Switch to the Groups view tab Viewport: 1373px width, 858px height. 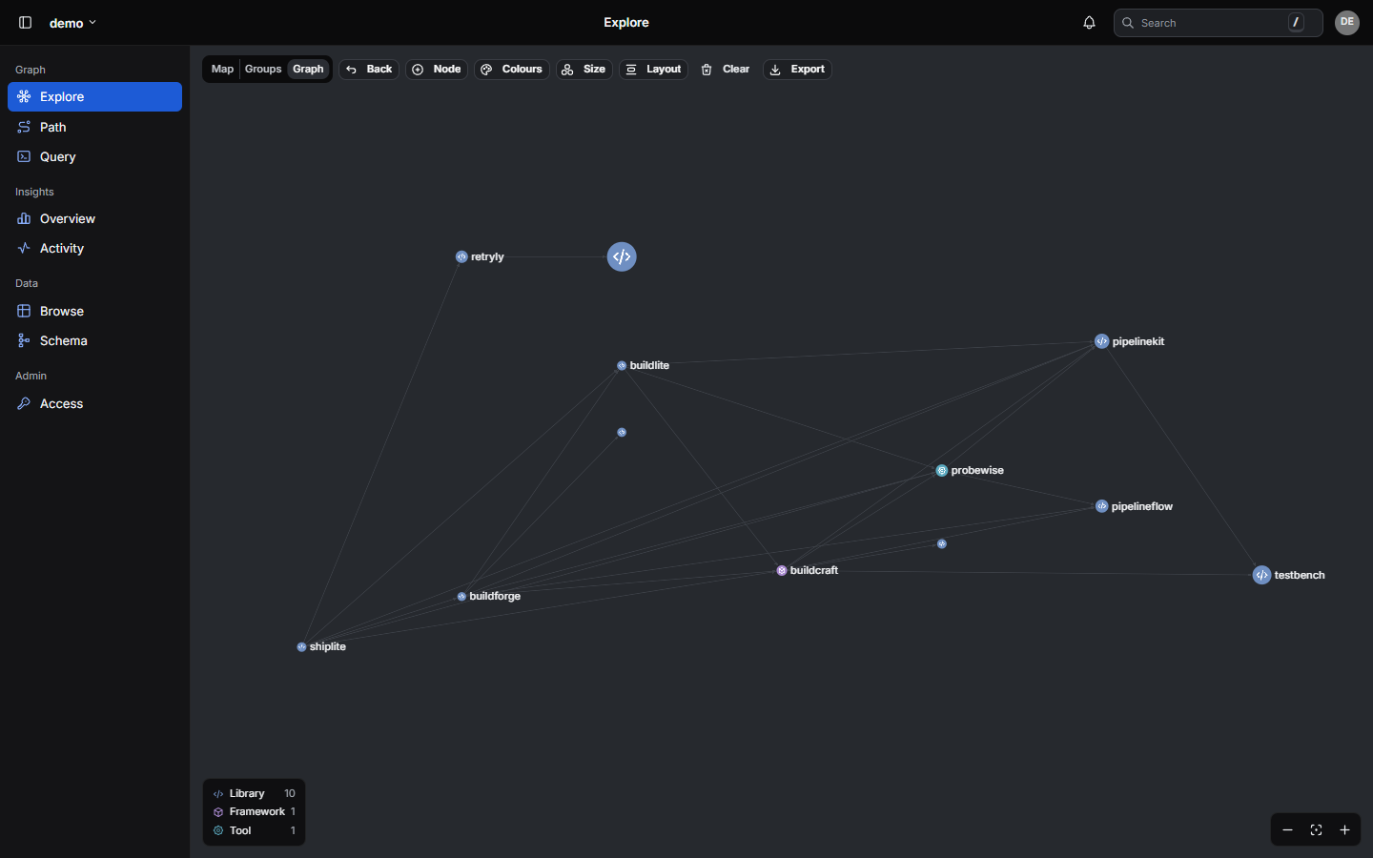coord(263,70)
